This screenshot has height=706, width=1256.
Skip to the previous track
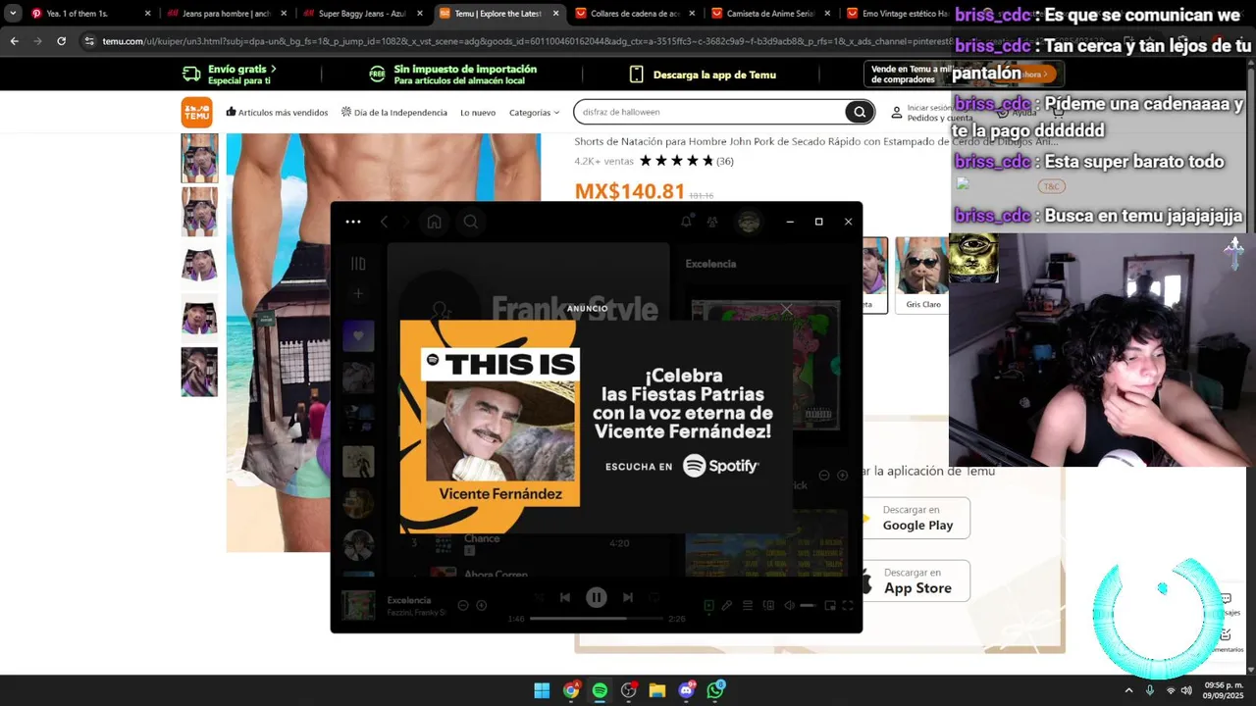tap(565, 597)
